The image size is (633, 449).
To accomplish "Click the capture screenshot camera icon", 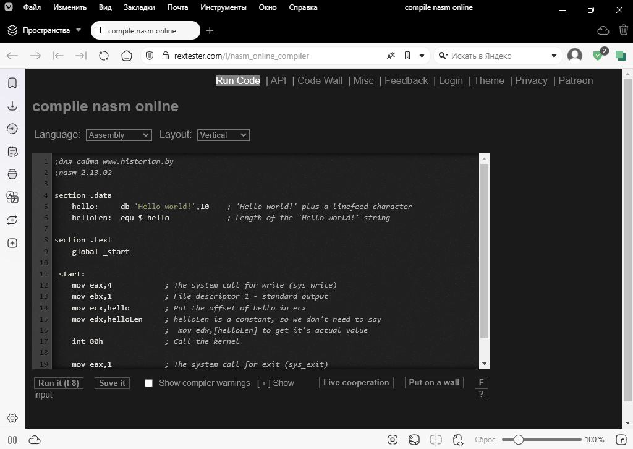I will coord(393,440).
